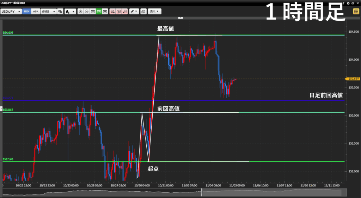Open the pencil drawing tools menu

(x=134, y=11)
